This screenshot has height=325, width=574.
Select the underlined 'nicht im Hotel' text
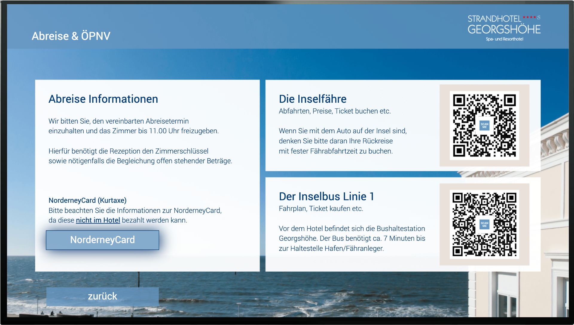point(98,220)
